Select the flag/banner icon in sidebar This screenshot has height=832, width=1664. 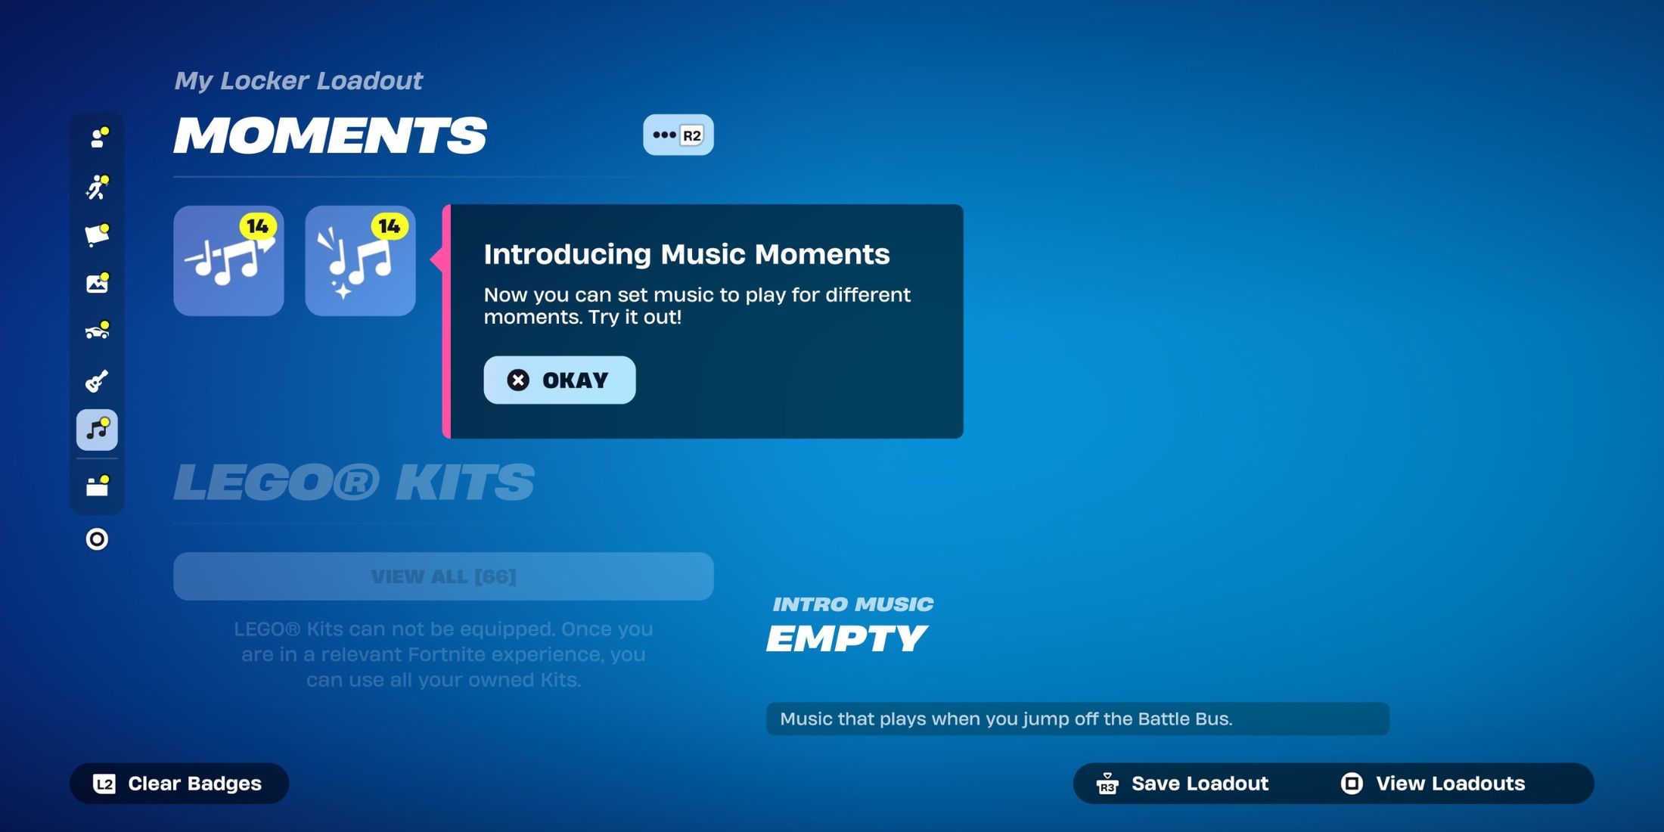[x=97, y=235]
